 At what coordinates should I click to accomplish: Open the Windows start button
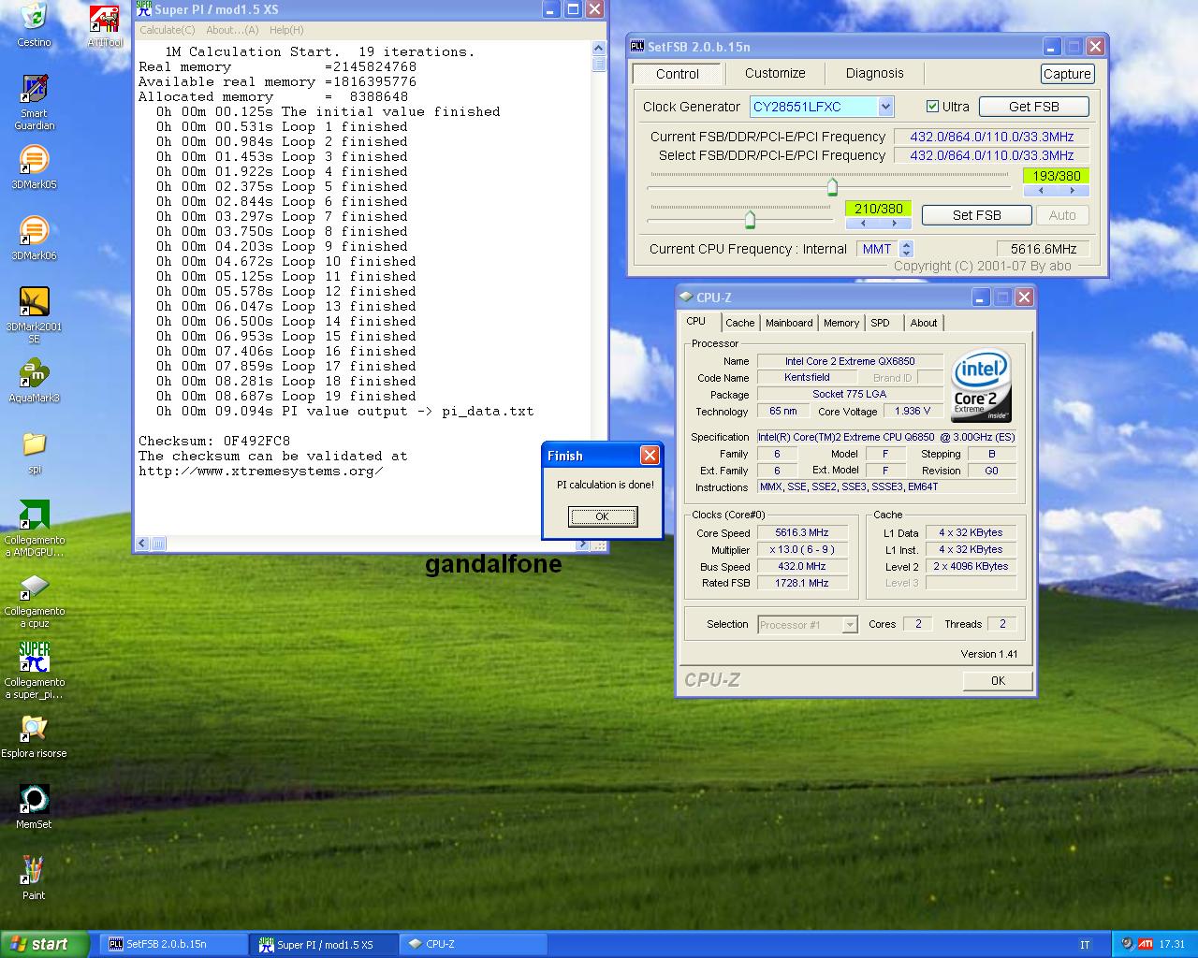45,944
